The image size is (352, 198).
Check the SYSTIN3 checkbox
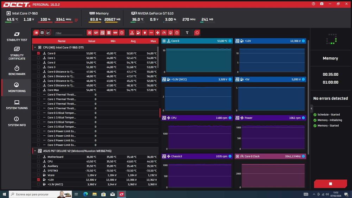(38, 171)
